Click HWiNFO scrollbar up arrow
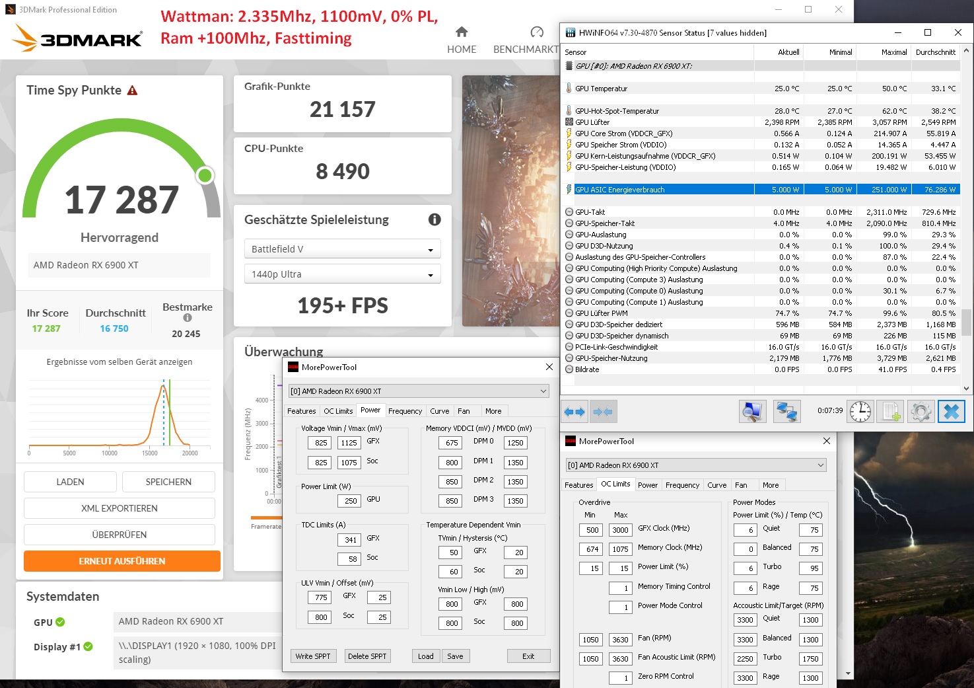 pos(967,50)
